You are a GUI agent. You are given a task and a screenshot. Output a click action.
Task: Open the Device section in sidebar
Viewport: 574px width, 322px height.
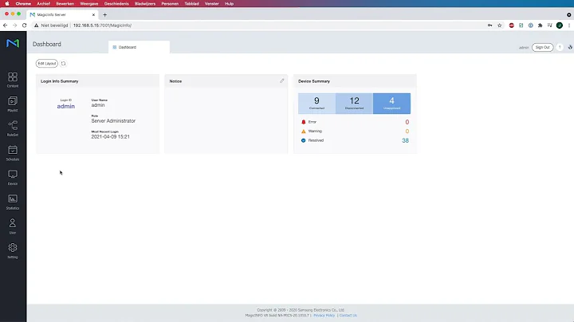(x=13, y=178)
